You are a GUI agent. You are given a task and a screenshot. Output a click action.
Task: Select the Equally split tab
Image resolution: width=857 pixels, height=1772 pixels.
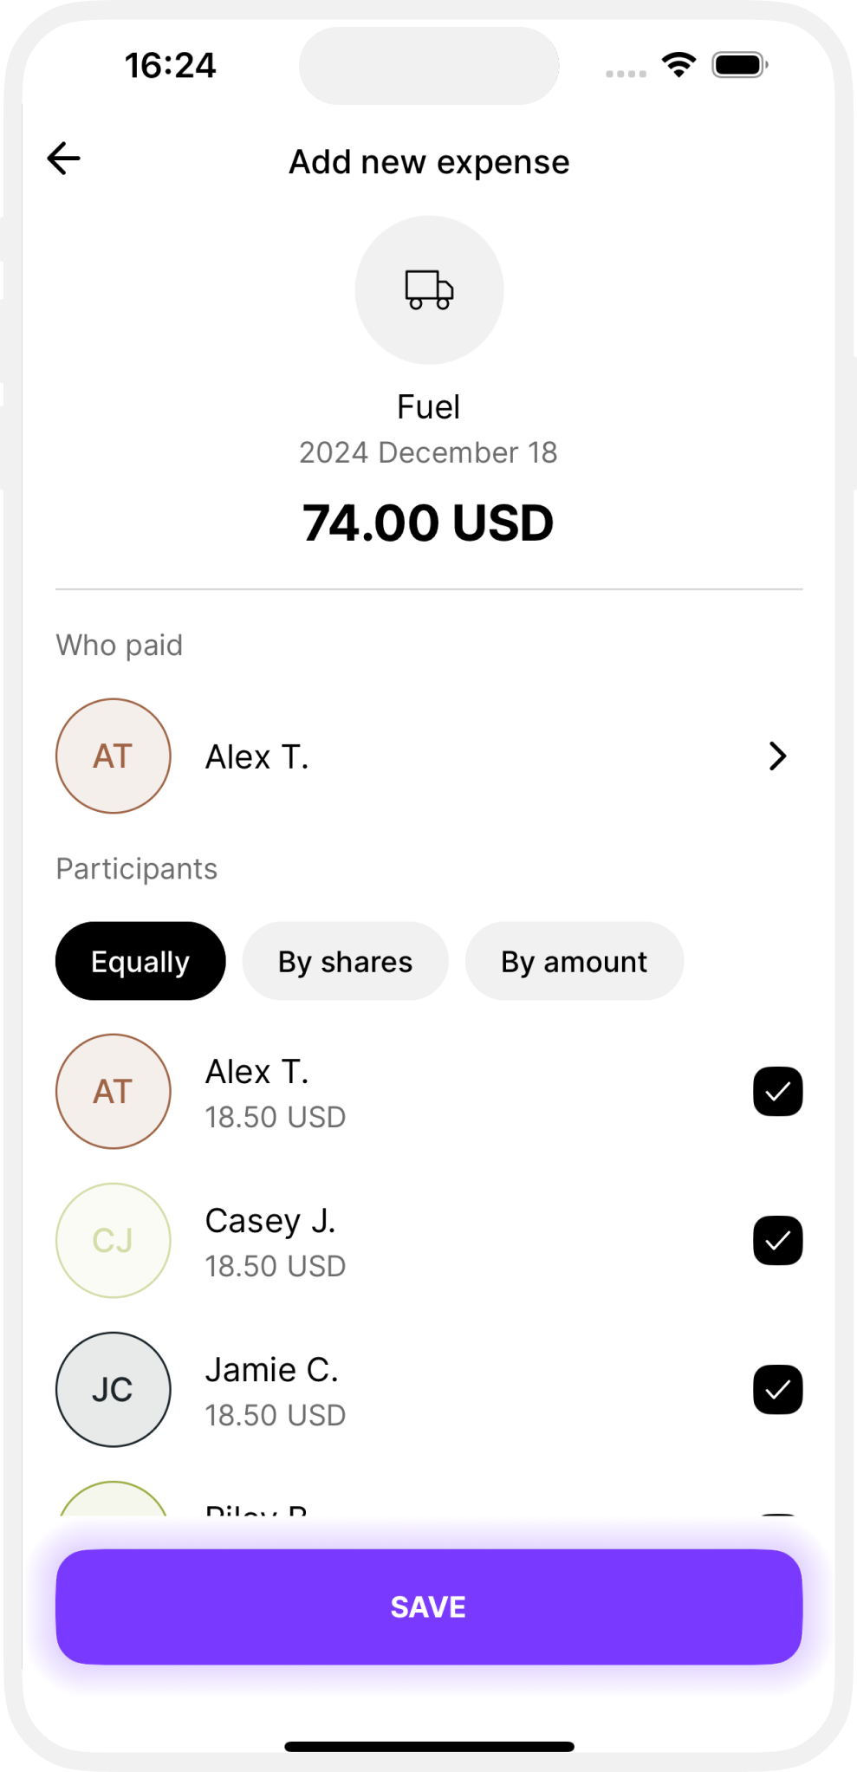tap(140, 961)
